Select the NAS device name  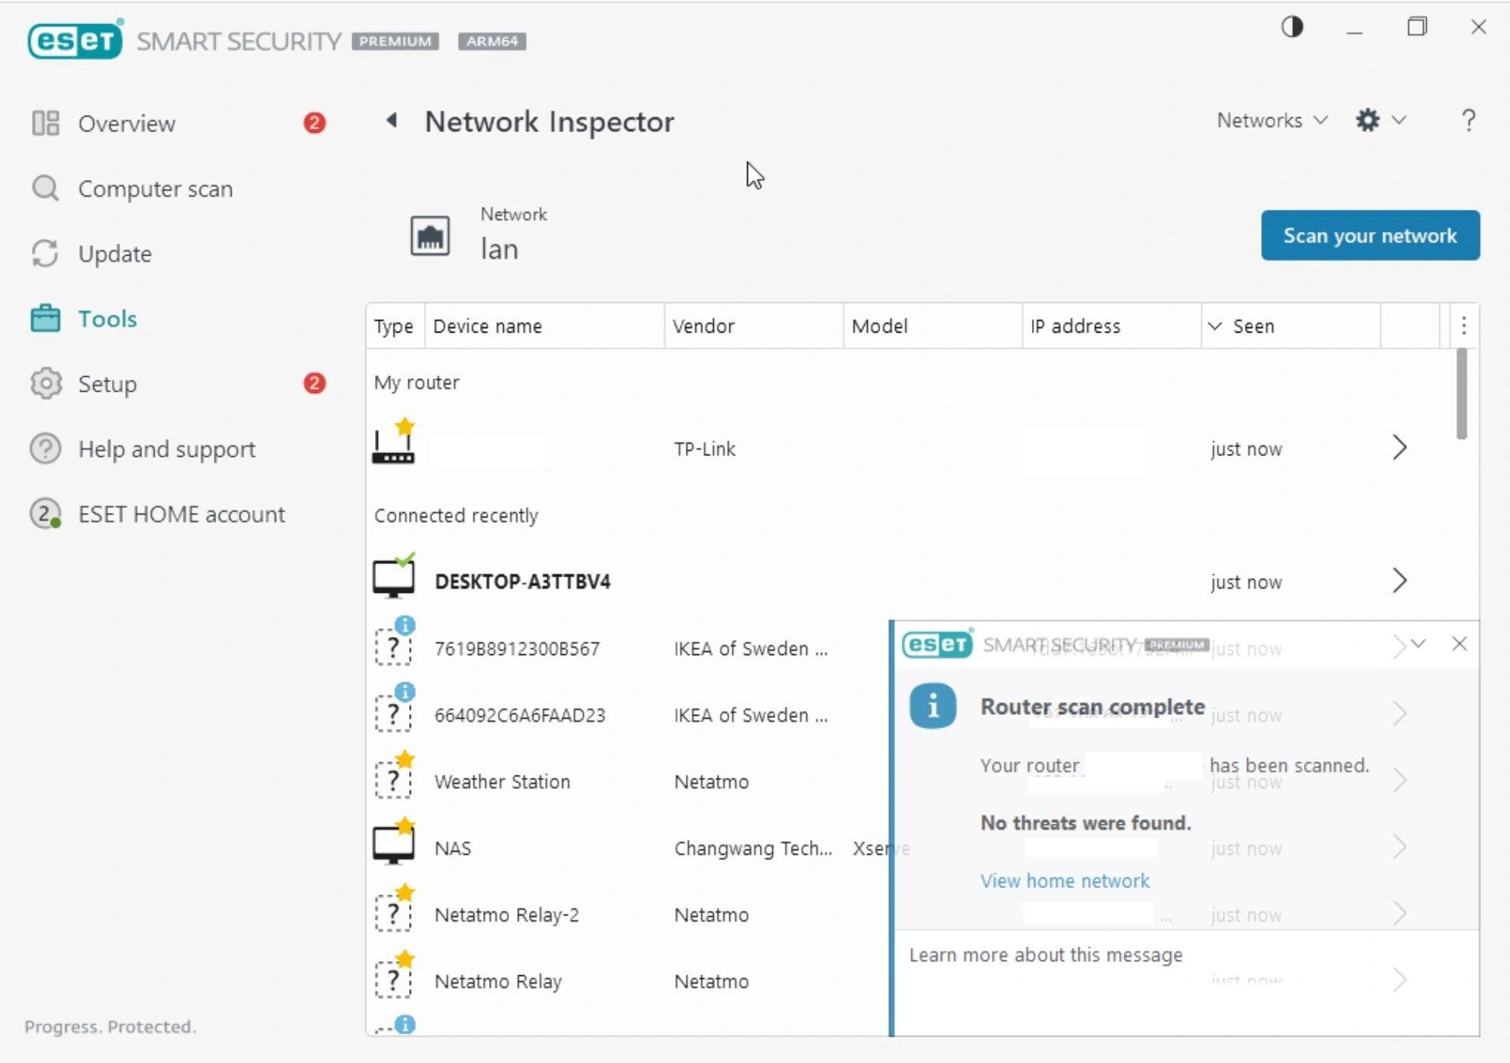tap(453, 848)
